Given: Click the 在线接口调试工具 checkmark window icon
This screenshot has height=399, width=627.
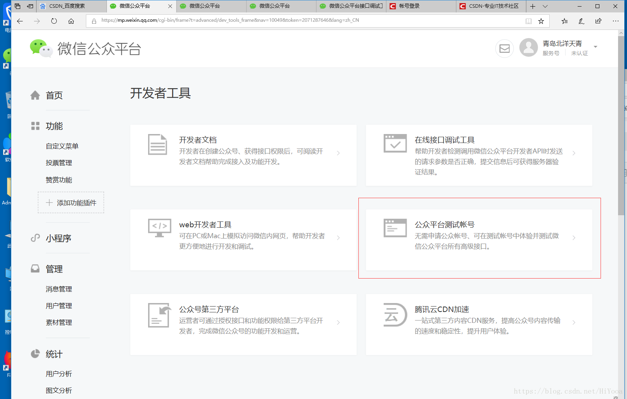Looking at the screenshot, I should (x=395, y=143).
